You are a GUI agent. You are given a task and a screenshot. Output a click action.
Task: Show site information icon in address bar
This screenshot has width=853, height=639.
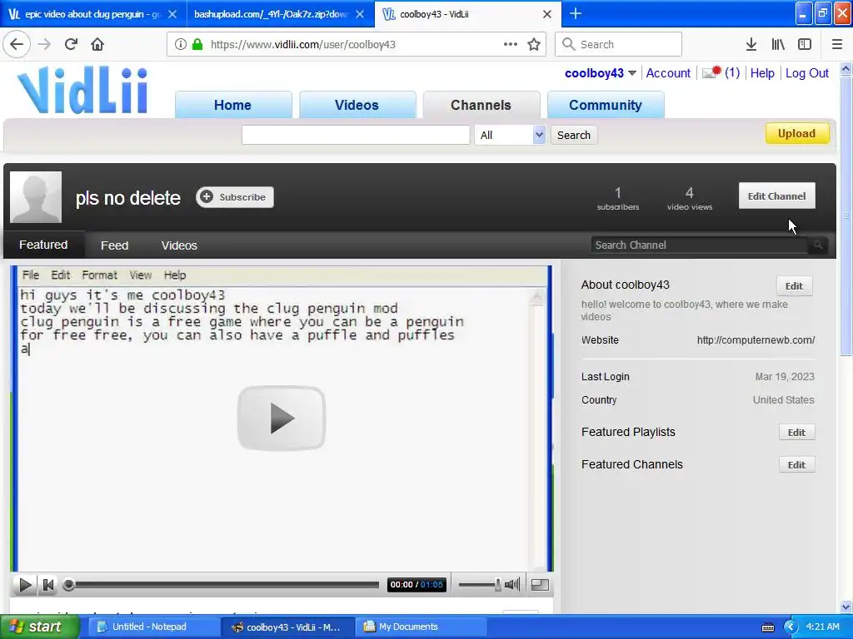coord(181,45)
